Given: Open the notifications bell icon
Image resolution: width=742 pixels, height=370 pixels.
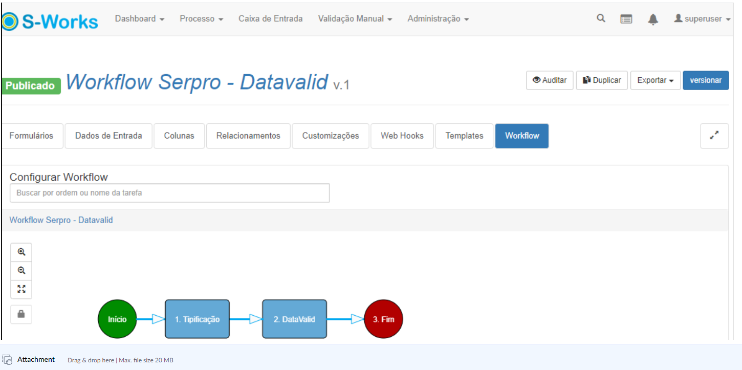Looking at the screenshot, I should pyautogui.click(x=653, y=19).
